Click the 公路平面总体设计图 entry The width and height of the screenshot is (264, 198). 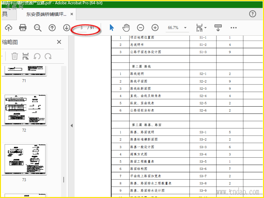pos(146,52)
